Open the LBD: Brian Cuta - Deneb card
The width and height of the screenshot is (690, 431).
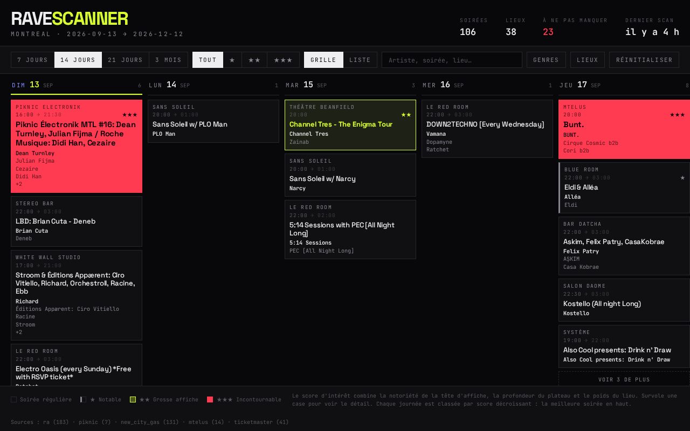[x=77, y=221]
